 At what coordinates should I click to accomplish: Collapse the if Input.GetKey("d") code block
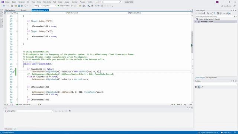(x=17, y=21)
